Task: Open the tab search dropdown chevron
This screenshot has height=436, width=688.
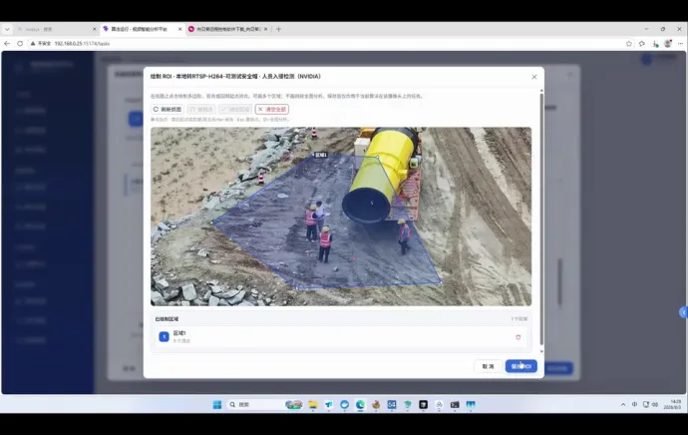Action: (7, 29)
